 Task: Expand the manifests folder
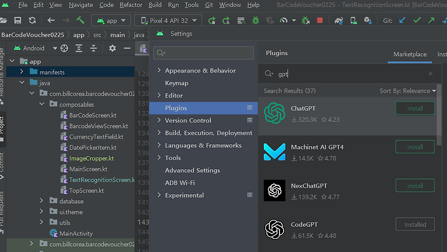[21, 71]
